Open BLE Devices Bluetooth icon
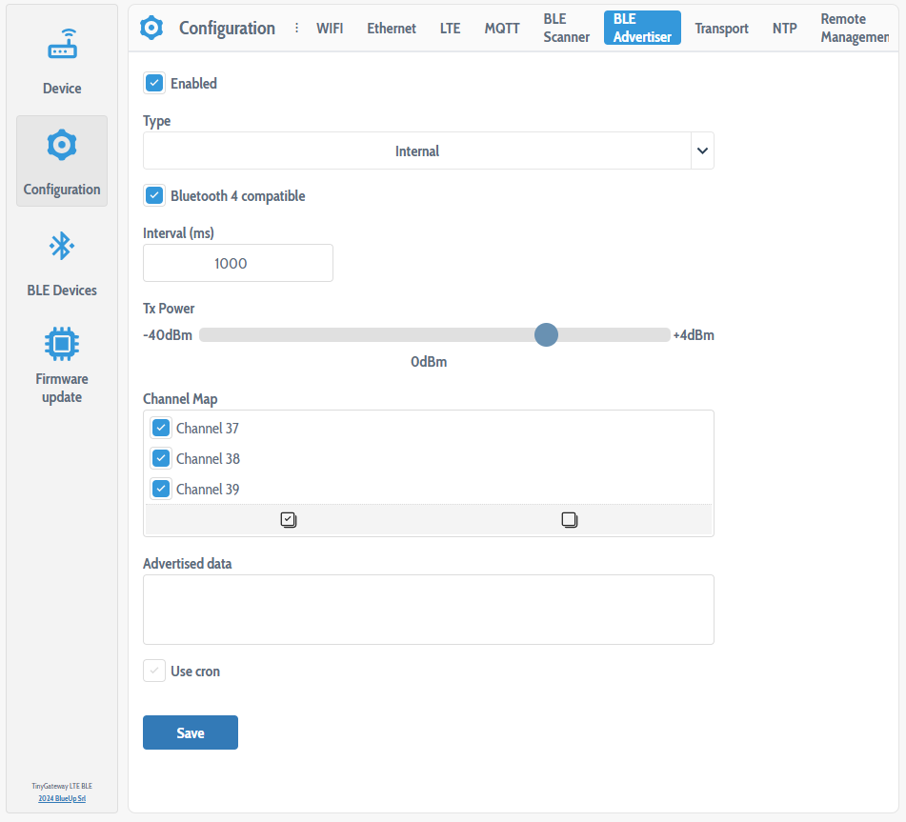Screen dimensions: 906x822 [x=62, y=247]
